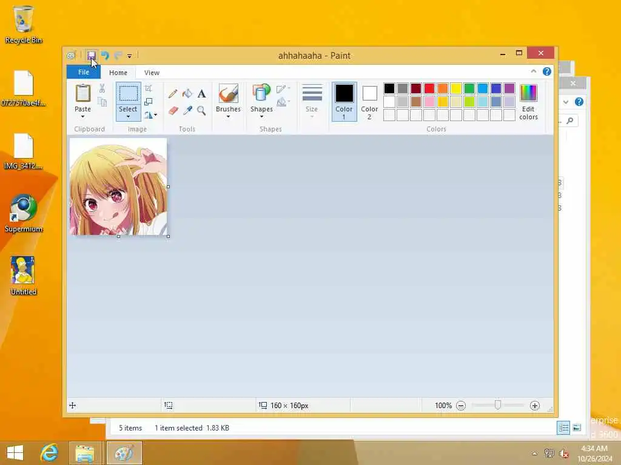
Task: Switch to the View ribbon tab
Action: (x=152, y=73)
